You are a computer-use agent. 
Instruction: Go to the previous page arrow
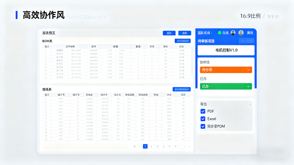139,146
